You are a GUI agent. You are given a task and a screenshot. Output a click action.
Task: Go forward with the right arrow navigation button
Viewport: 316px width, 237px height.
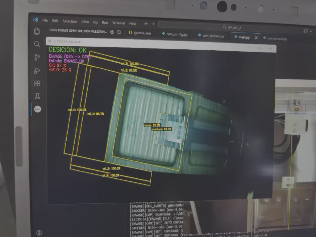tap(153, 24)
